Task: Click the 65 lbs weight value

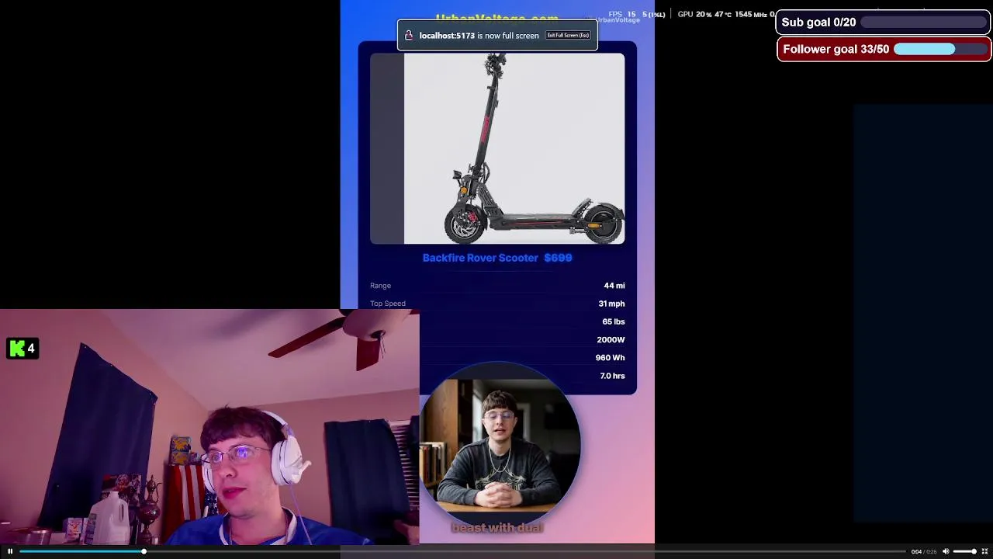Action: pos(614,321)
